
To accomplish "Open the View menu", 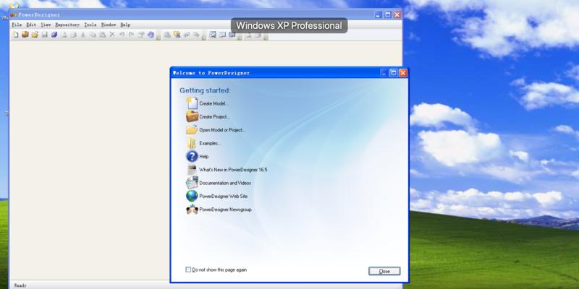I will pos(46,25).
